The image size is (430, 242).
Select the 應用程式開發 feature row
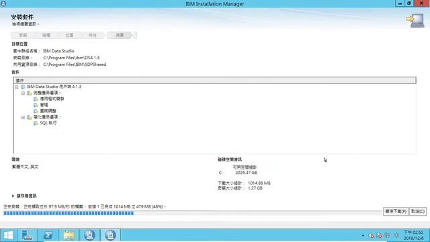pyautogui.click(x=52, y=99)
